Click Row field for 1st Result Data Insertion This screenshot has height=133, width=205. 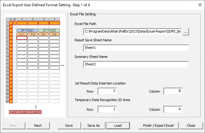point(107,91)
